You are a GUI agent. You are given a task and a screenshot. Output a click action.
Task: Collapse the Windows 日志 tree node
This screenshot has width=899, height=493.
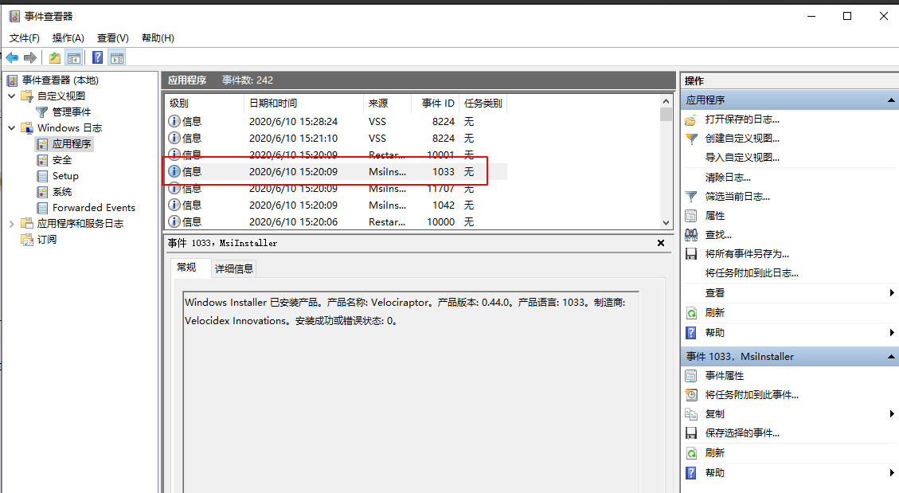[x=12, y=128]
